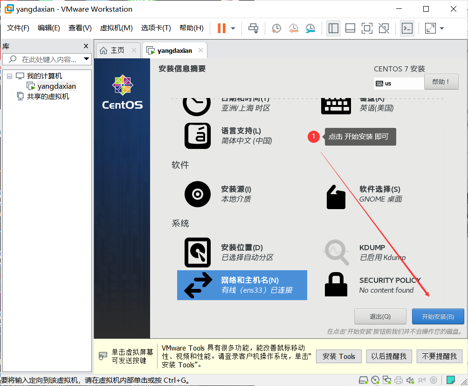Image resolution: width=468 pixels, height=386 pixels.
Task: Open 安装源(I) disc icon
Action: click(x=198, y=194)
